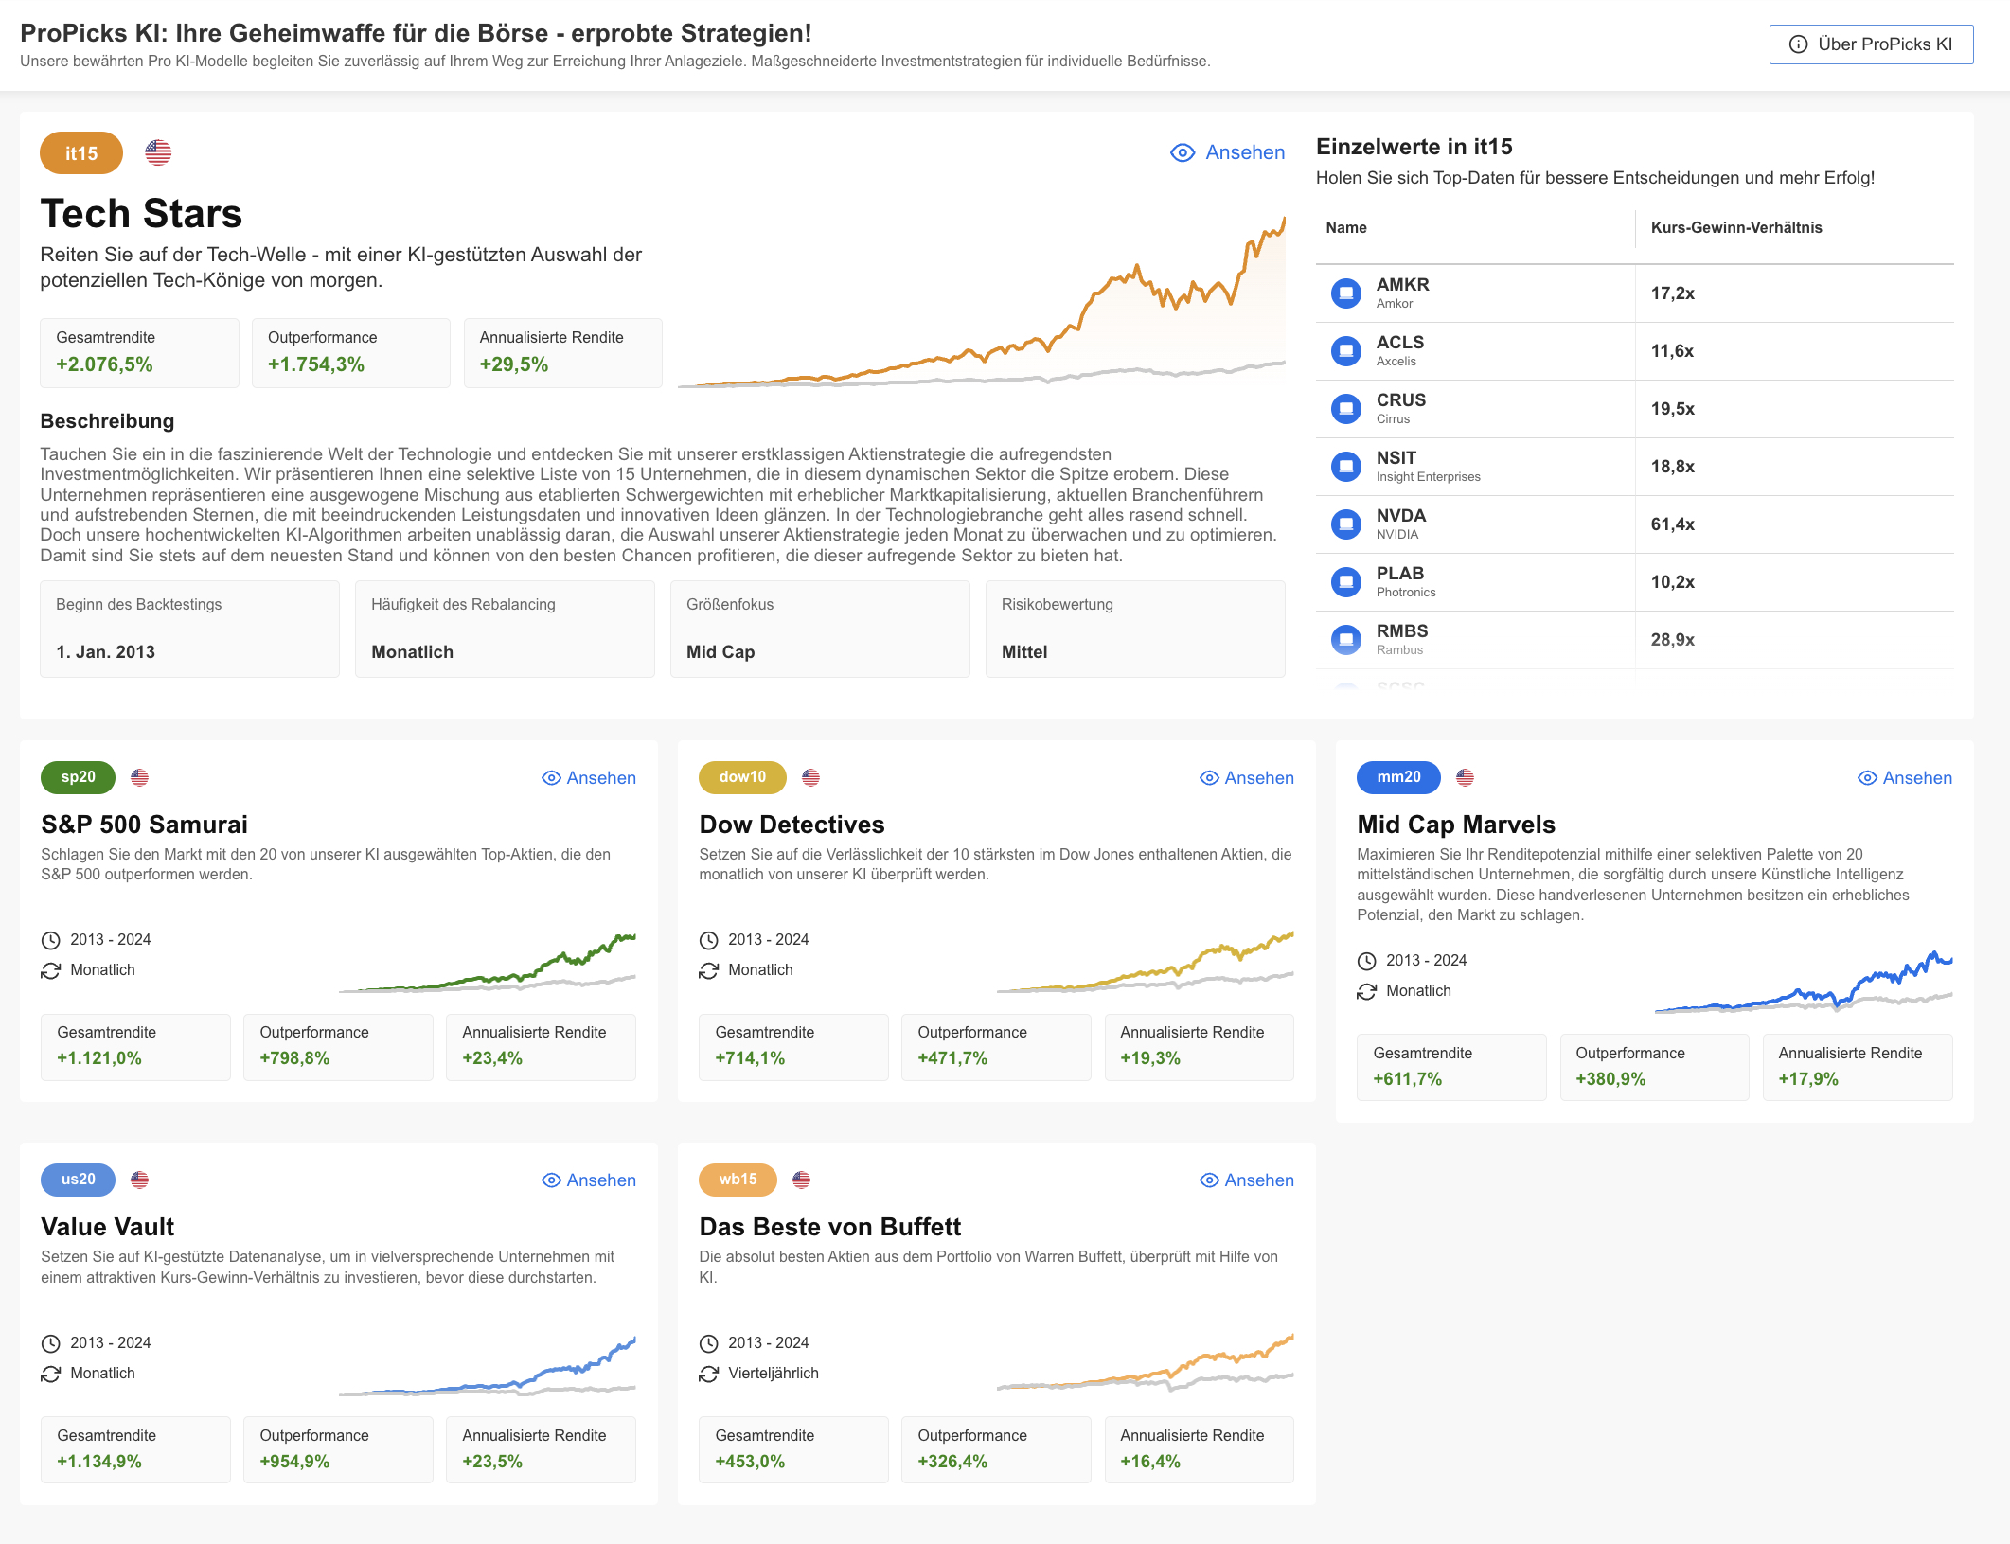The width and height of the screenshot is (2010, 1544).
Task: Open Das Beste von Buffett via Ansehen
Action: tap(1247, 1180)
